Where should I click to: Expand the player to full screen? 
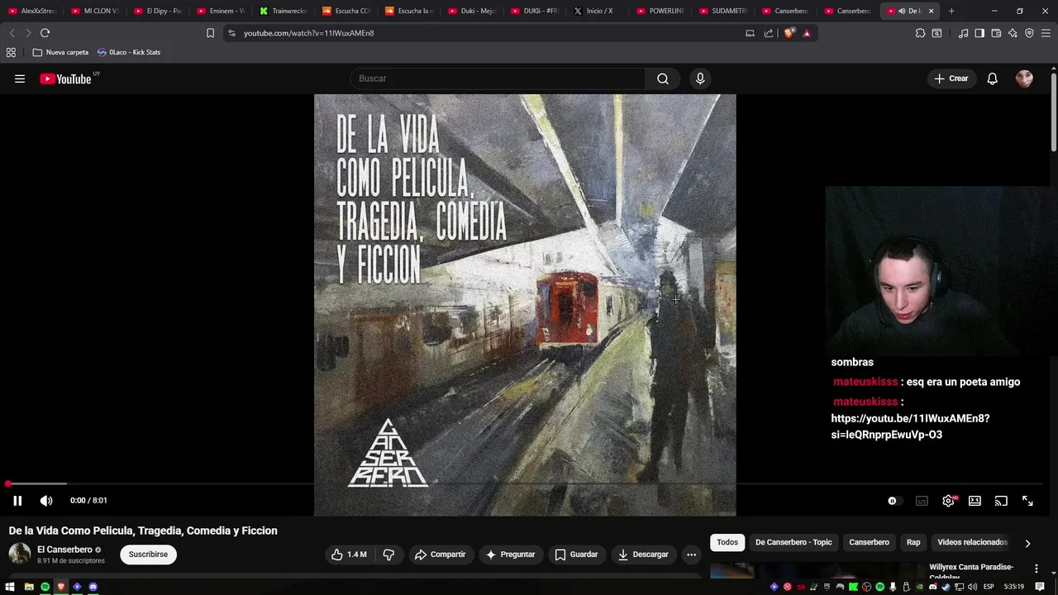click(1027, 501)
